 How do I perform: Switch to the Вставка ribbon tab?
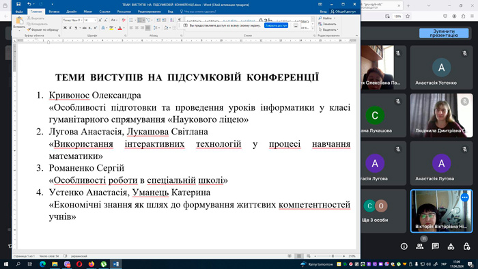tap(54, 12)
